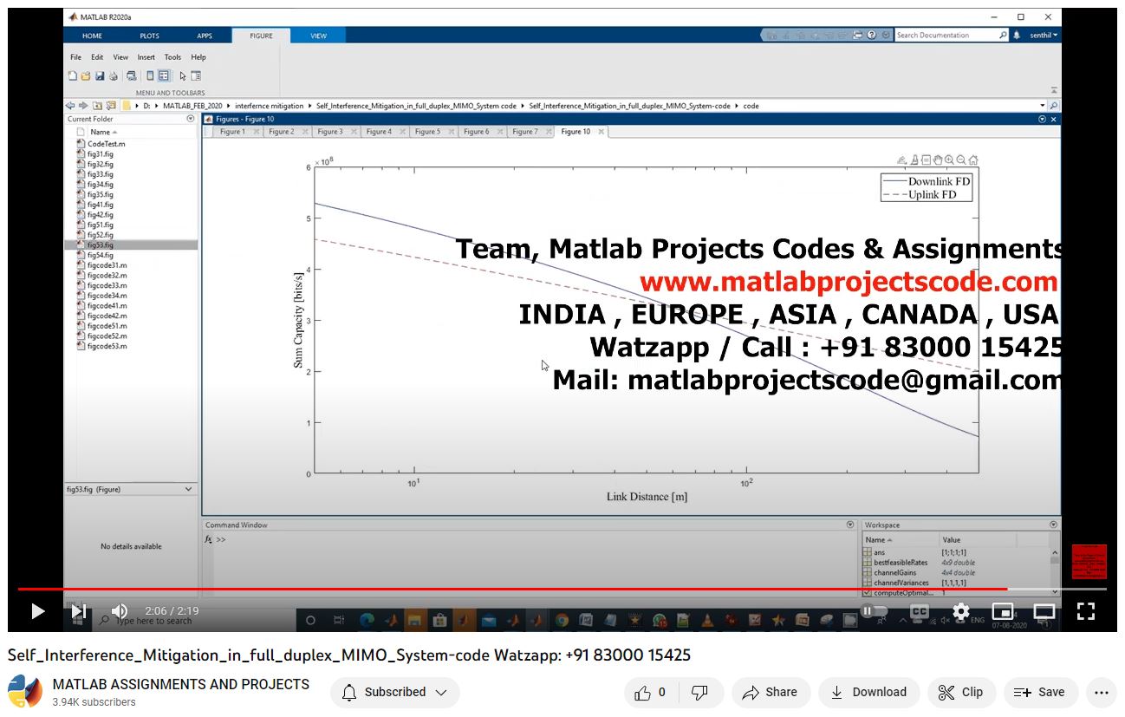Image resolution: width=1125 pixels, height=717 pixels.
Task: Click the Clip button
Action: 961,692
